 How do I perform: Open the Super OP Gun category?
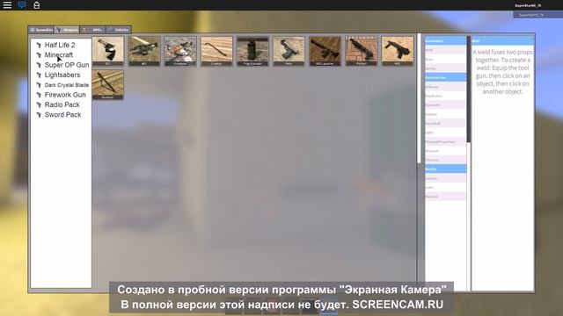click(x=67, y=65)
